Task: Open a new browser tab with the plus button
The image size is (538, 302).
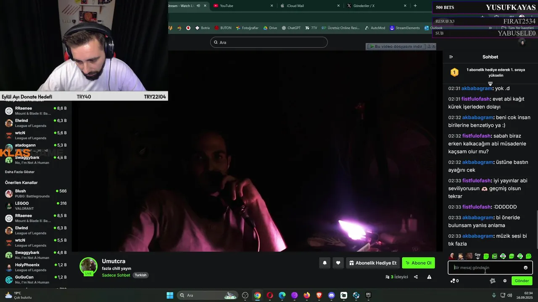Action: click(415, 5)
